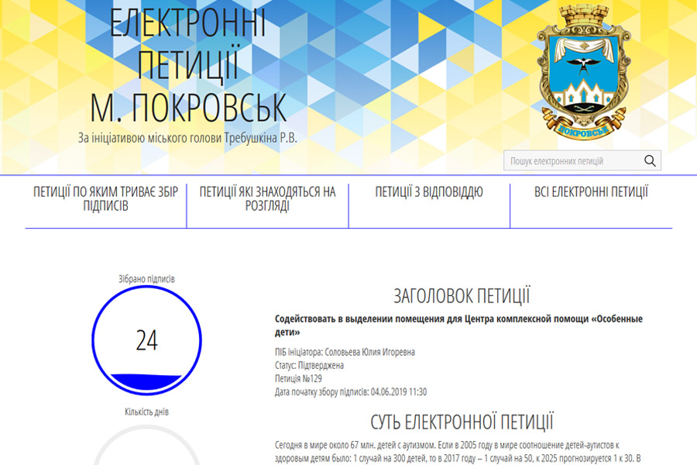Click the 'Заголовок петиції' heading
This screenshot has height=465, width=697.
(462, 296)
